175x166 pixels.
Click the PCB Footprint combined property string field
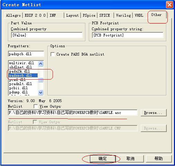(x=128, y=35)
